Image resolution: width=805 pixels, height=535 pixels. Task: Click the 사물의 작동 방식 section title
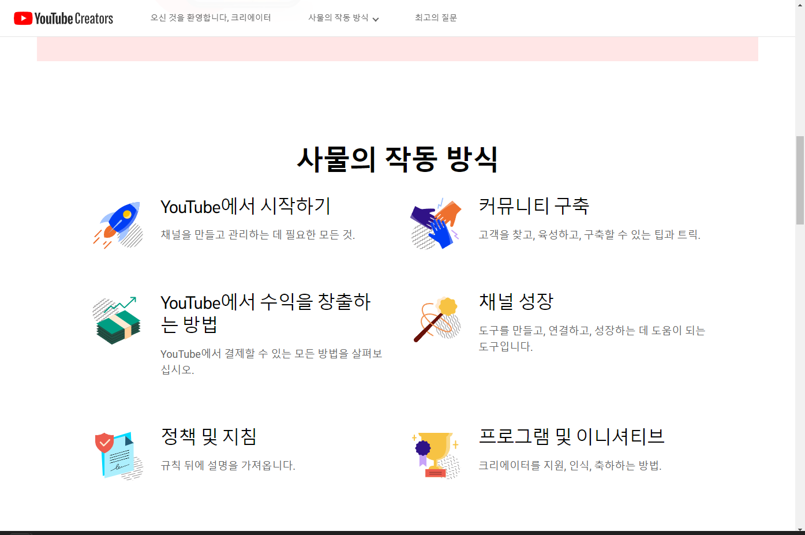[x=398, y=159]
